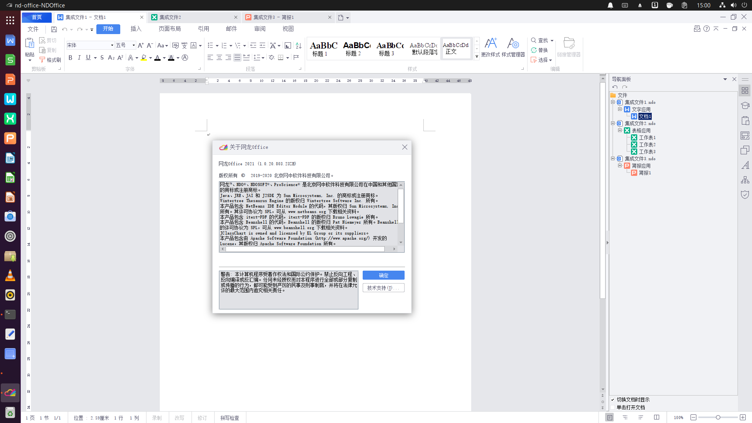Click the yellow highlight color button

point(144,58)
